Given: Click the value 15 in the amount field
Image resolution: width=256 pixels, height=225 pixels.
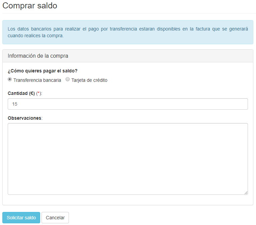Looking at the screenshot, I should tap(15, 104).
